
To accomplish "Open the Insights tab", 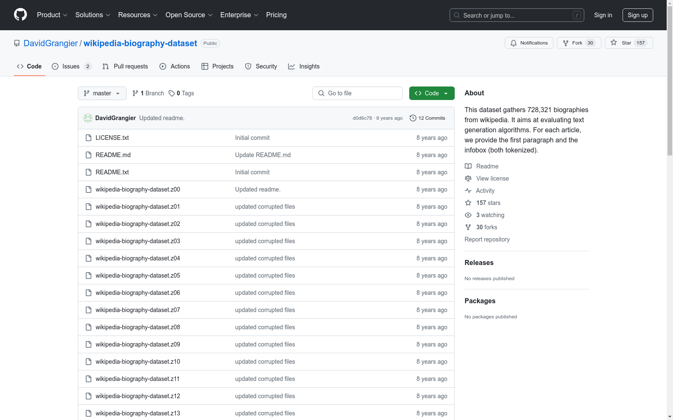I will (304, 66).
